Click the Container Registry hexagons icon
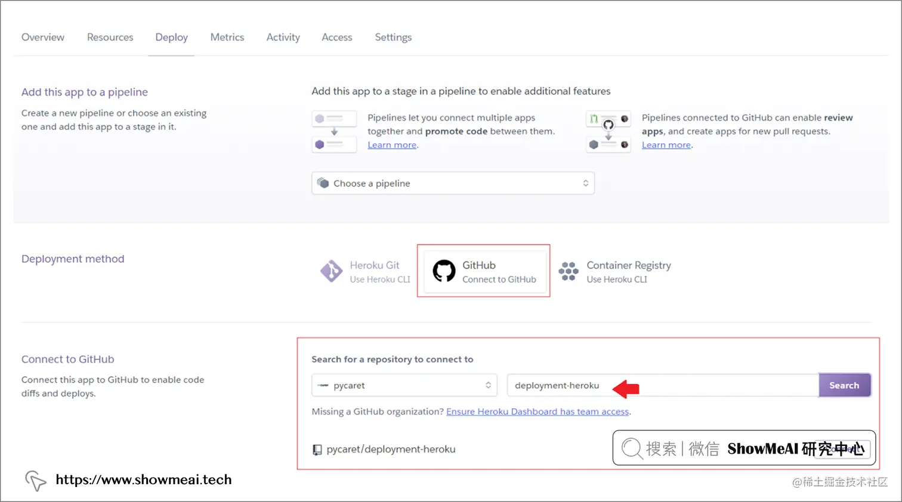 [569, 271]
